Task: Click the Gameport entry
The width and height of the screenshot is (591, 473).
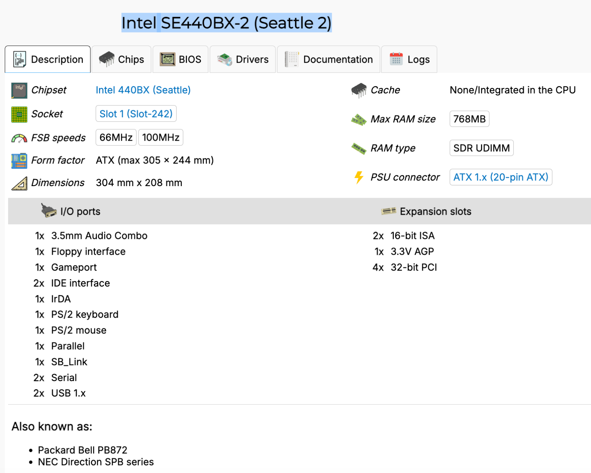Action: point(74,267)
